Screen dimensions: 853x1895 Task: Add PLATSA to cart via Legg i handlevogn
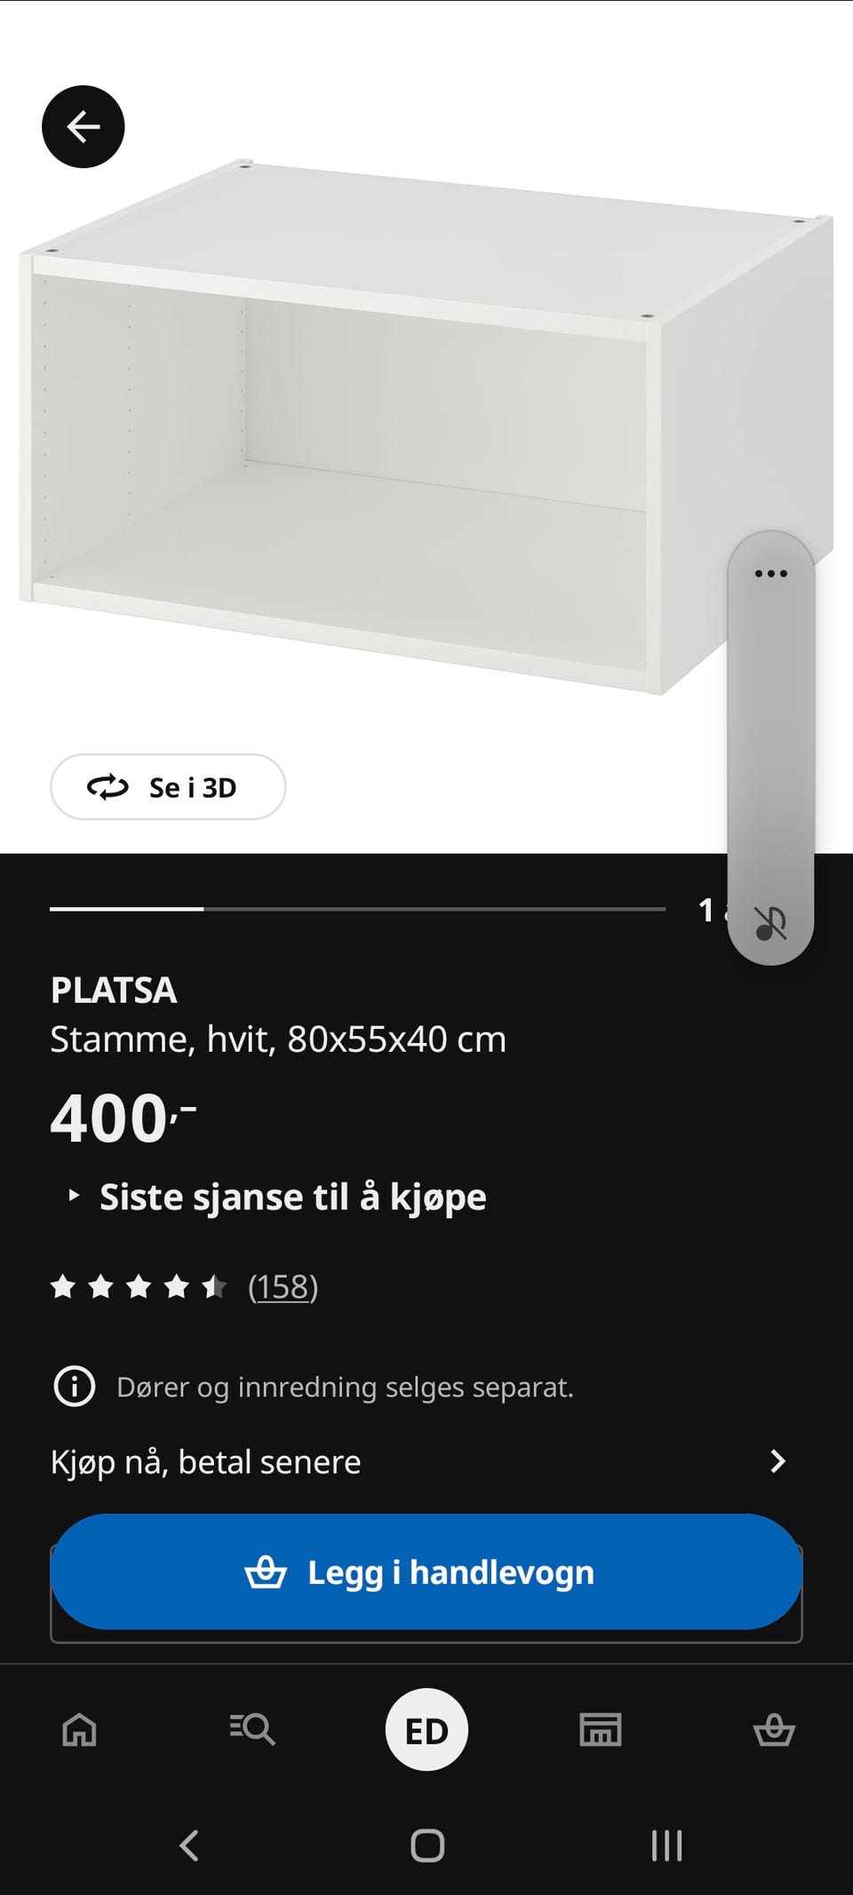coord(426,1572)
